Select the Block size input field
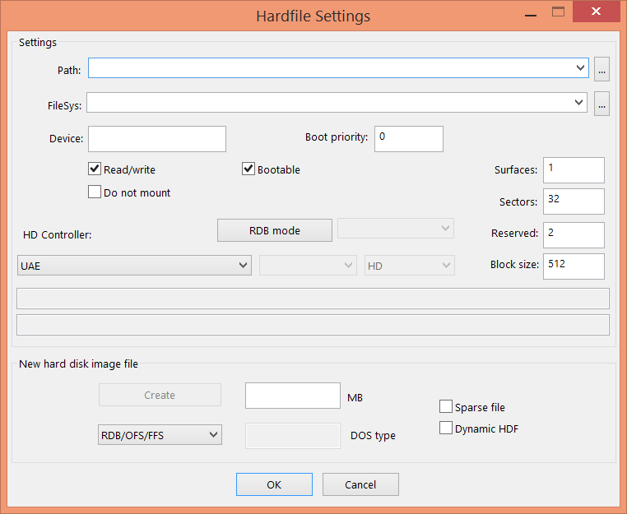Viewport: 627px width, 514px height. [x=574, y=266]
